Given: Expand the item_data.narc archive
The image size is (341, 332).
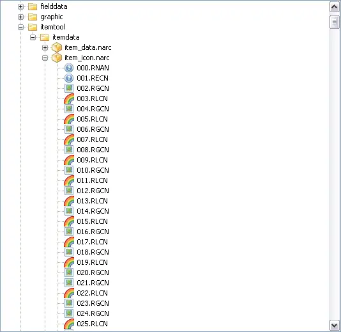Looking at the screenshot, I should pos(45,47).
